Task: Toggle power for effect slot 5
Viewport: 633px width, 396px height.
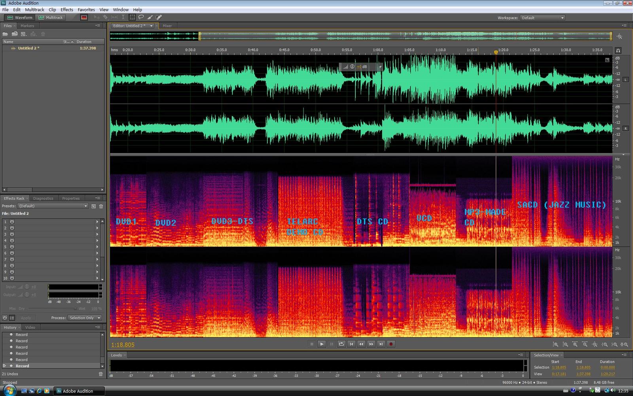Action: pos(12,247)
